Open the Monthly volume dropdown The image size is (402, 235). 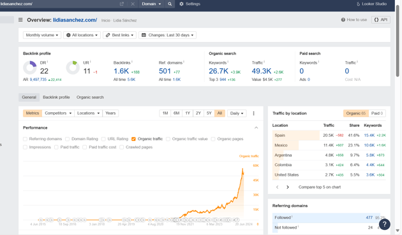(42, 35)
